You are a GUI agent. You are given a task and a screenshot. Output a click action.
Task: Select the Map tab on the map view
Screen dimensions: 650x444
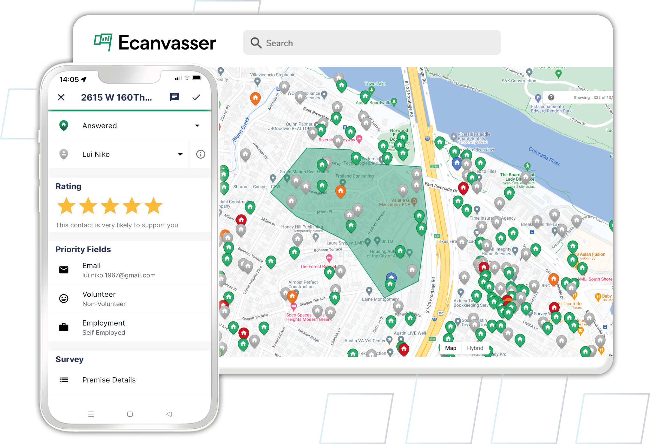[x=450, y=348]
